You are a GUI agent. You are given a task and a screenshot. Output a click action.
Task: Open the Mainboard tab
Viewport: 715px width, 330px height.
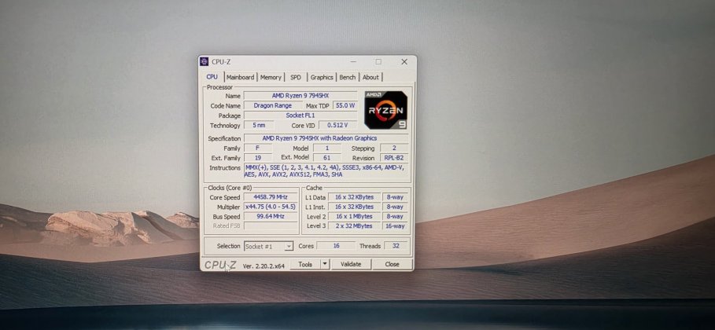coord(241,77)
